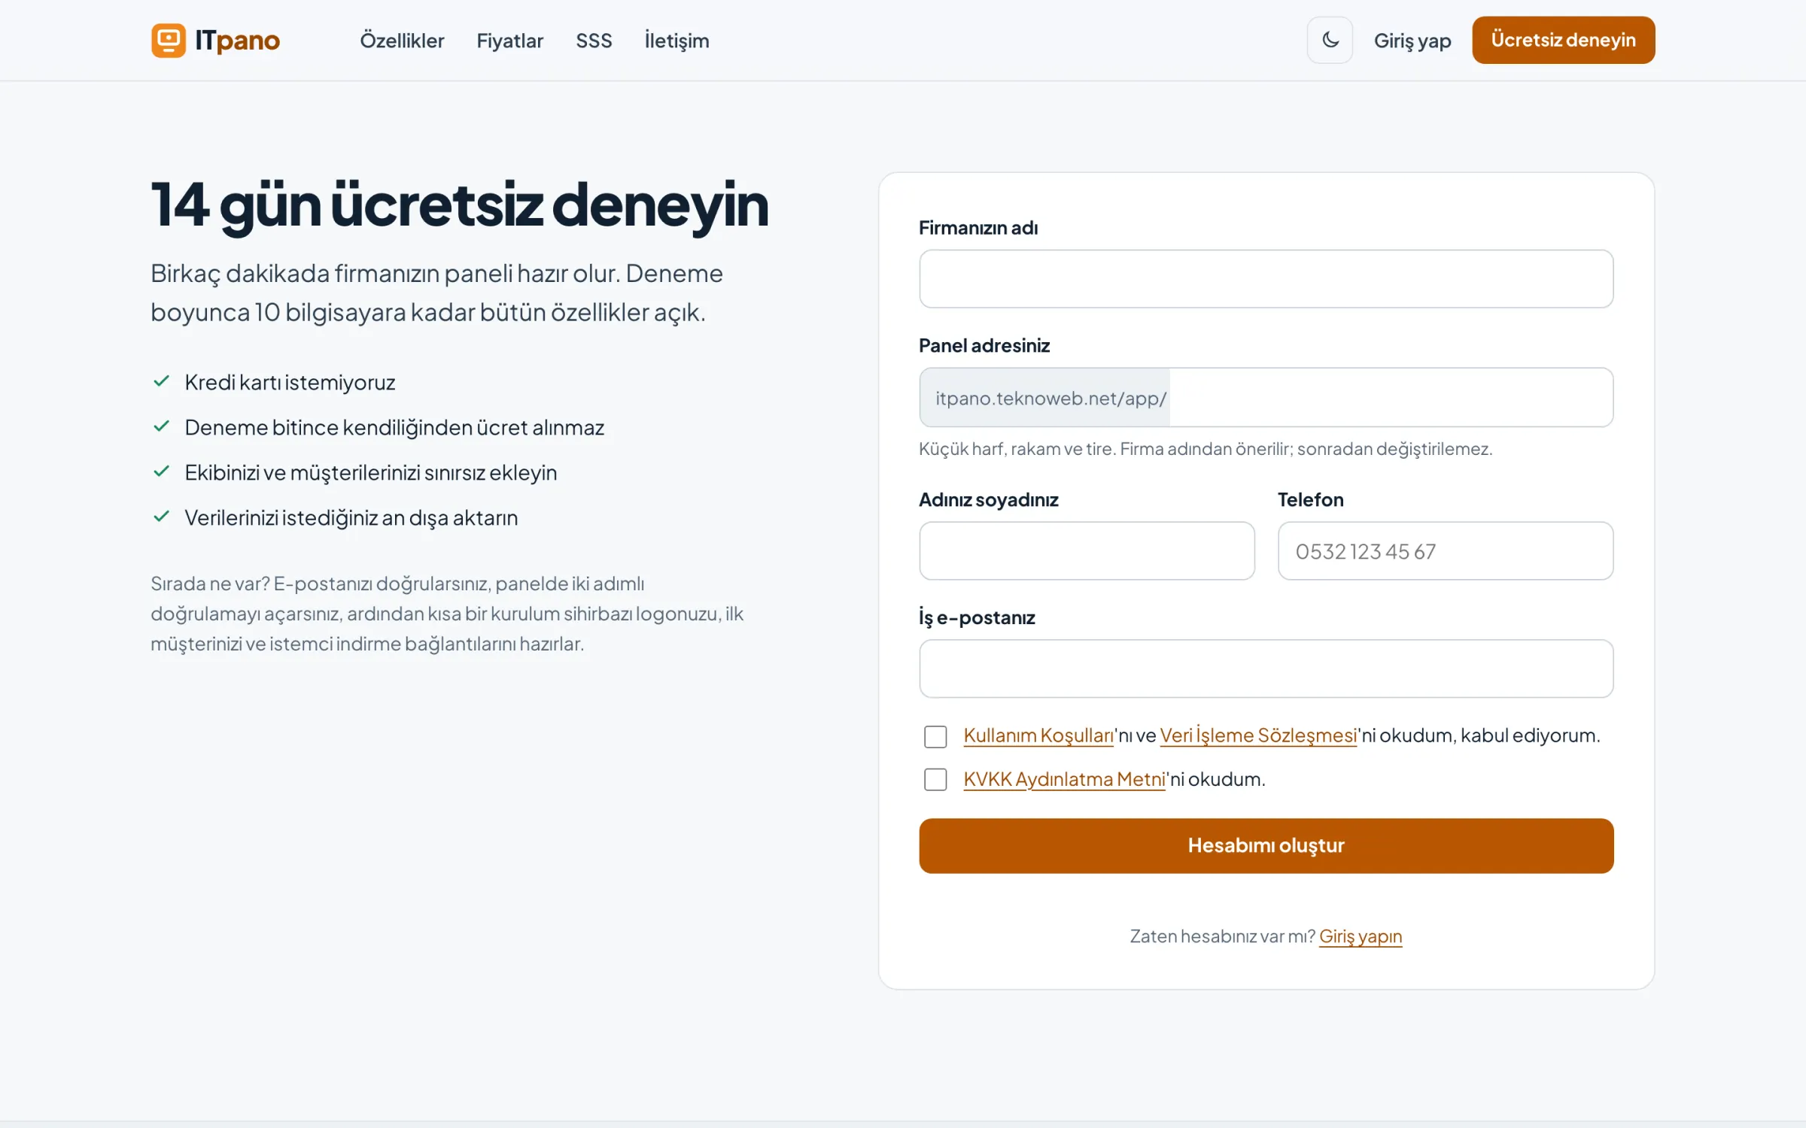Open the Kullanım Koşulları link
Image resolution: width=1806 pixels, height=1128 pixels.
pyautogui.click(x=1038, y=735)
